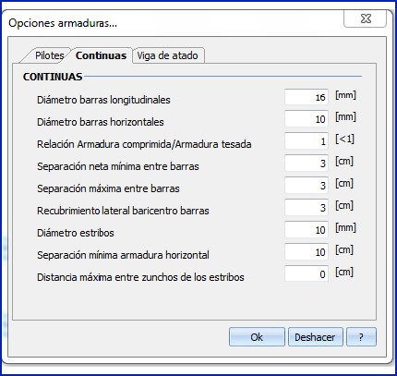
Task: Close the Opciones armaduras dialog
Action: pos(365,18)
